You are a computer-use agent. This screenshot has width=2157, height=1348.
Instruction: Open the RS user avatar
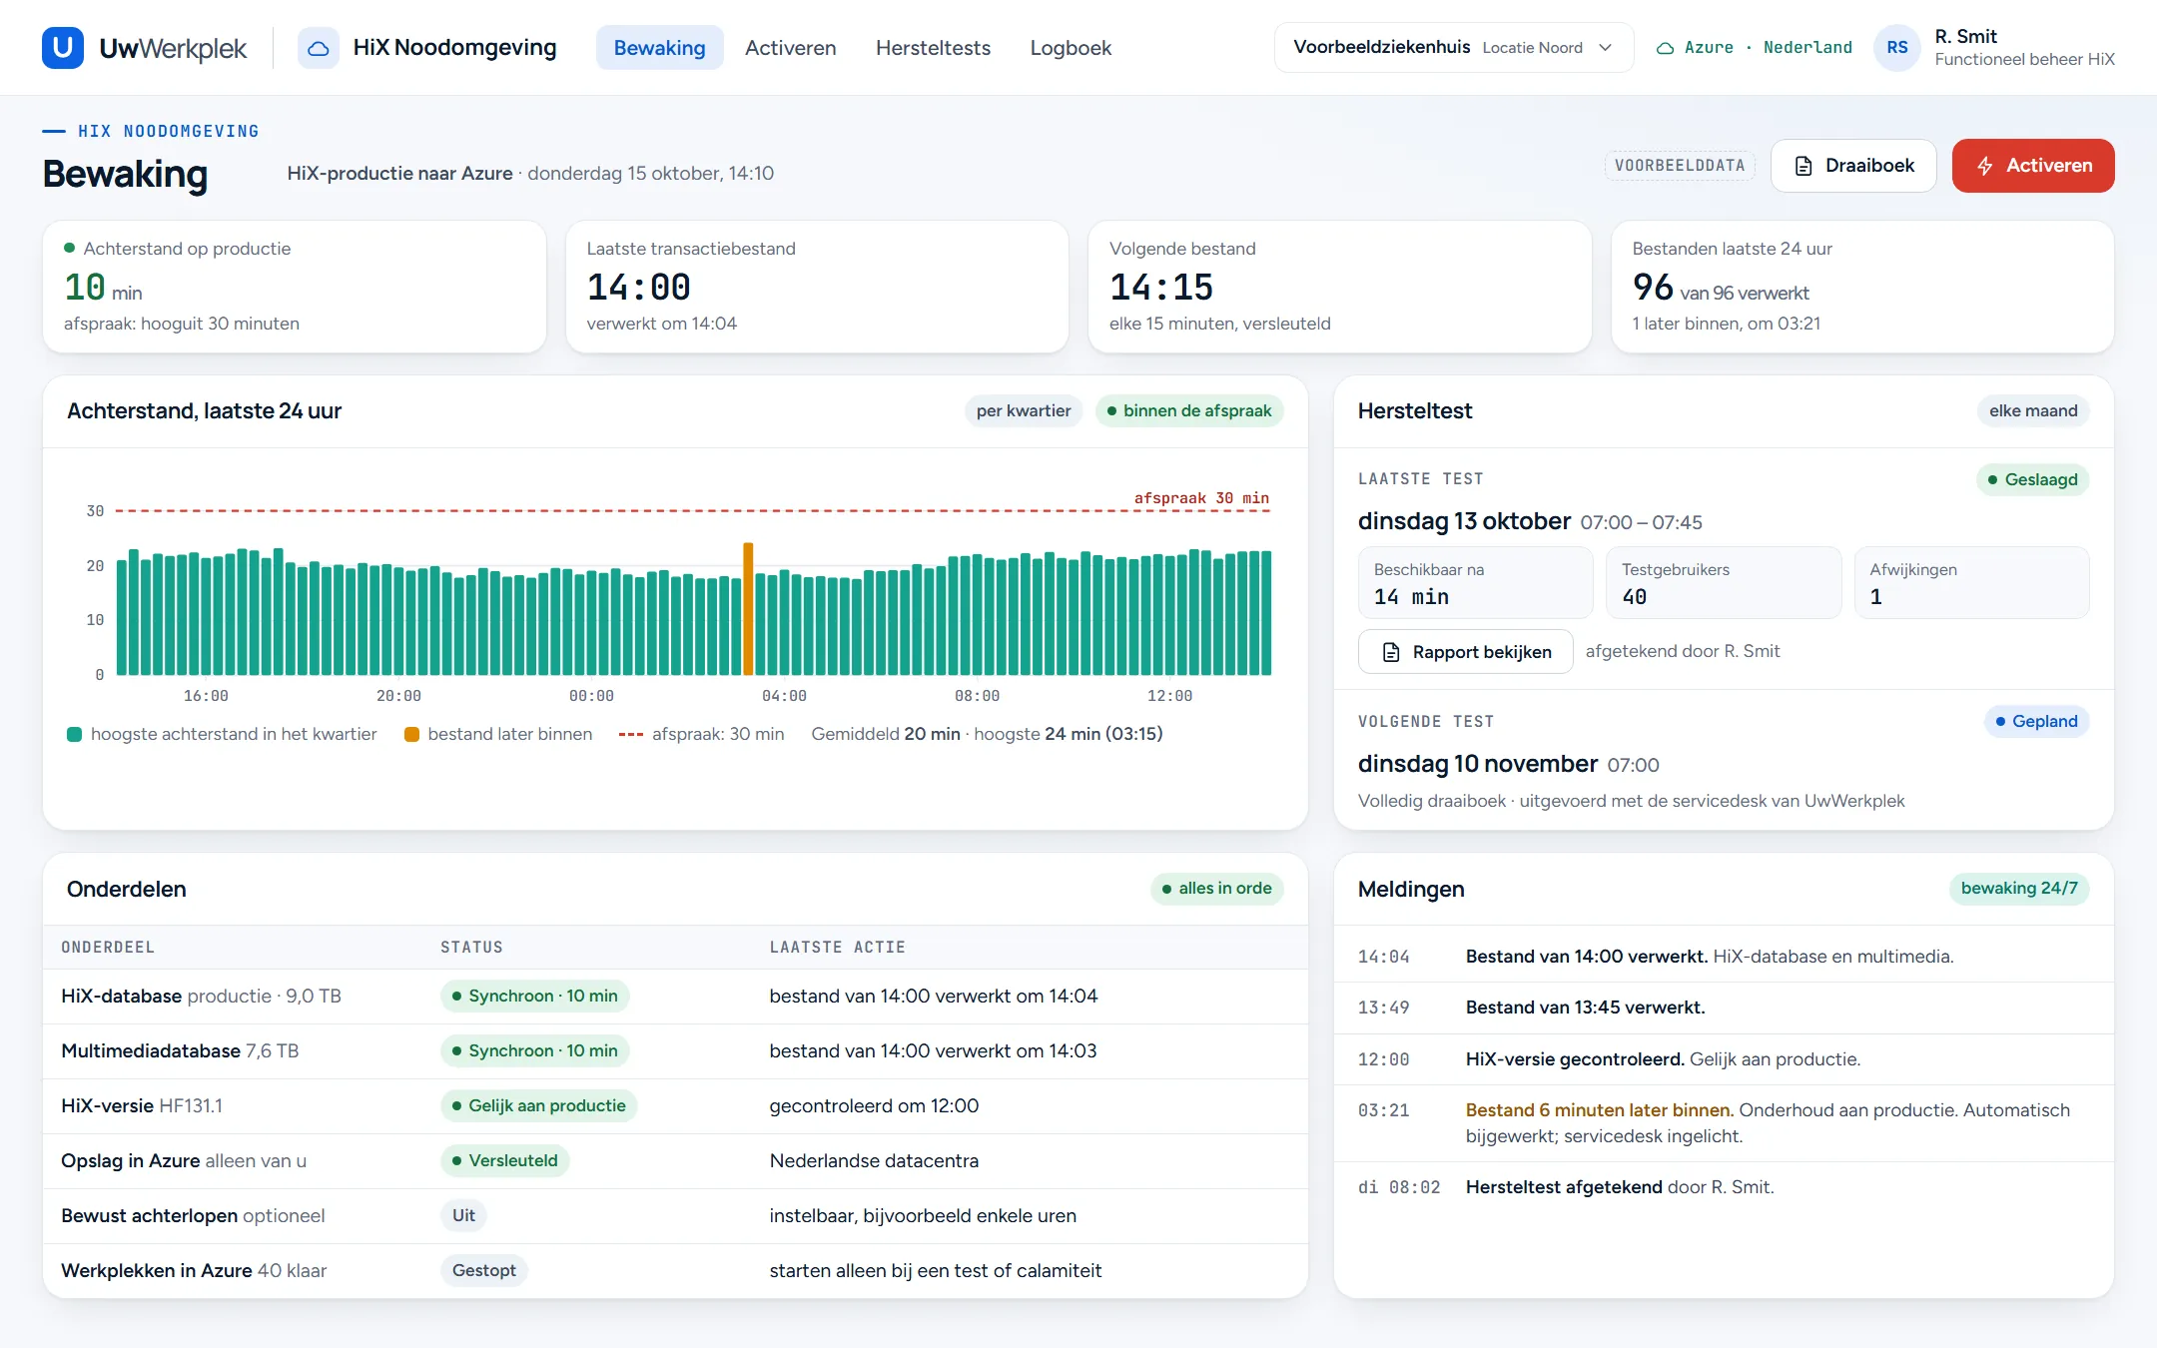coord(1897,48)
